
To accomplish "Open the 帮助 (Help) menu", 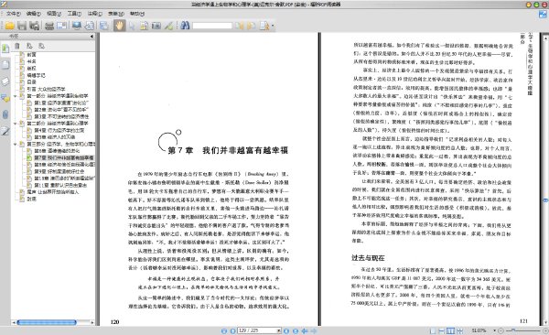I will coord(137,14).
